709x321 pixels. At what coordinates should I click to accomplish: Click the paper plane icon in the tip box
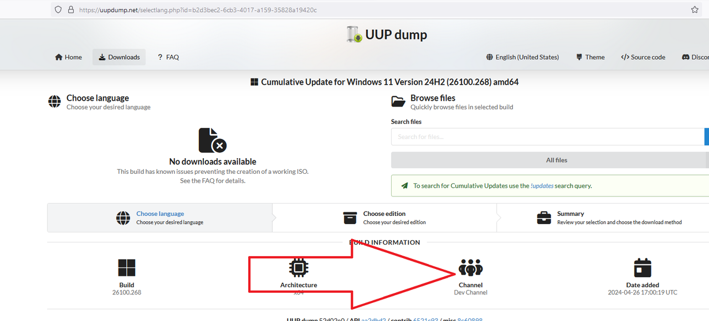(404, 185)
